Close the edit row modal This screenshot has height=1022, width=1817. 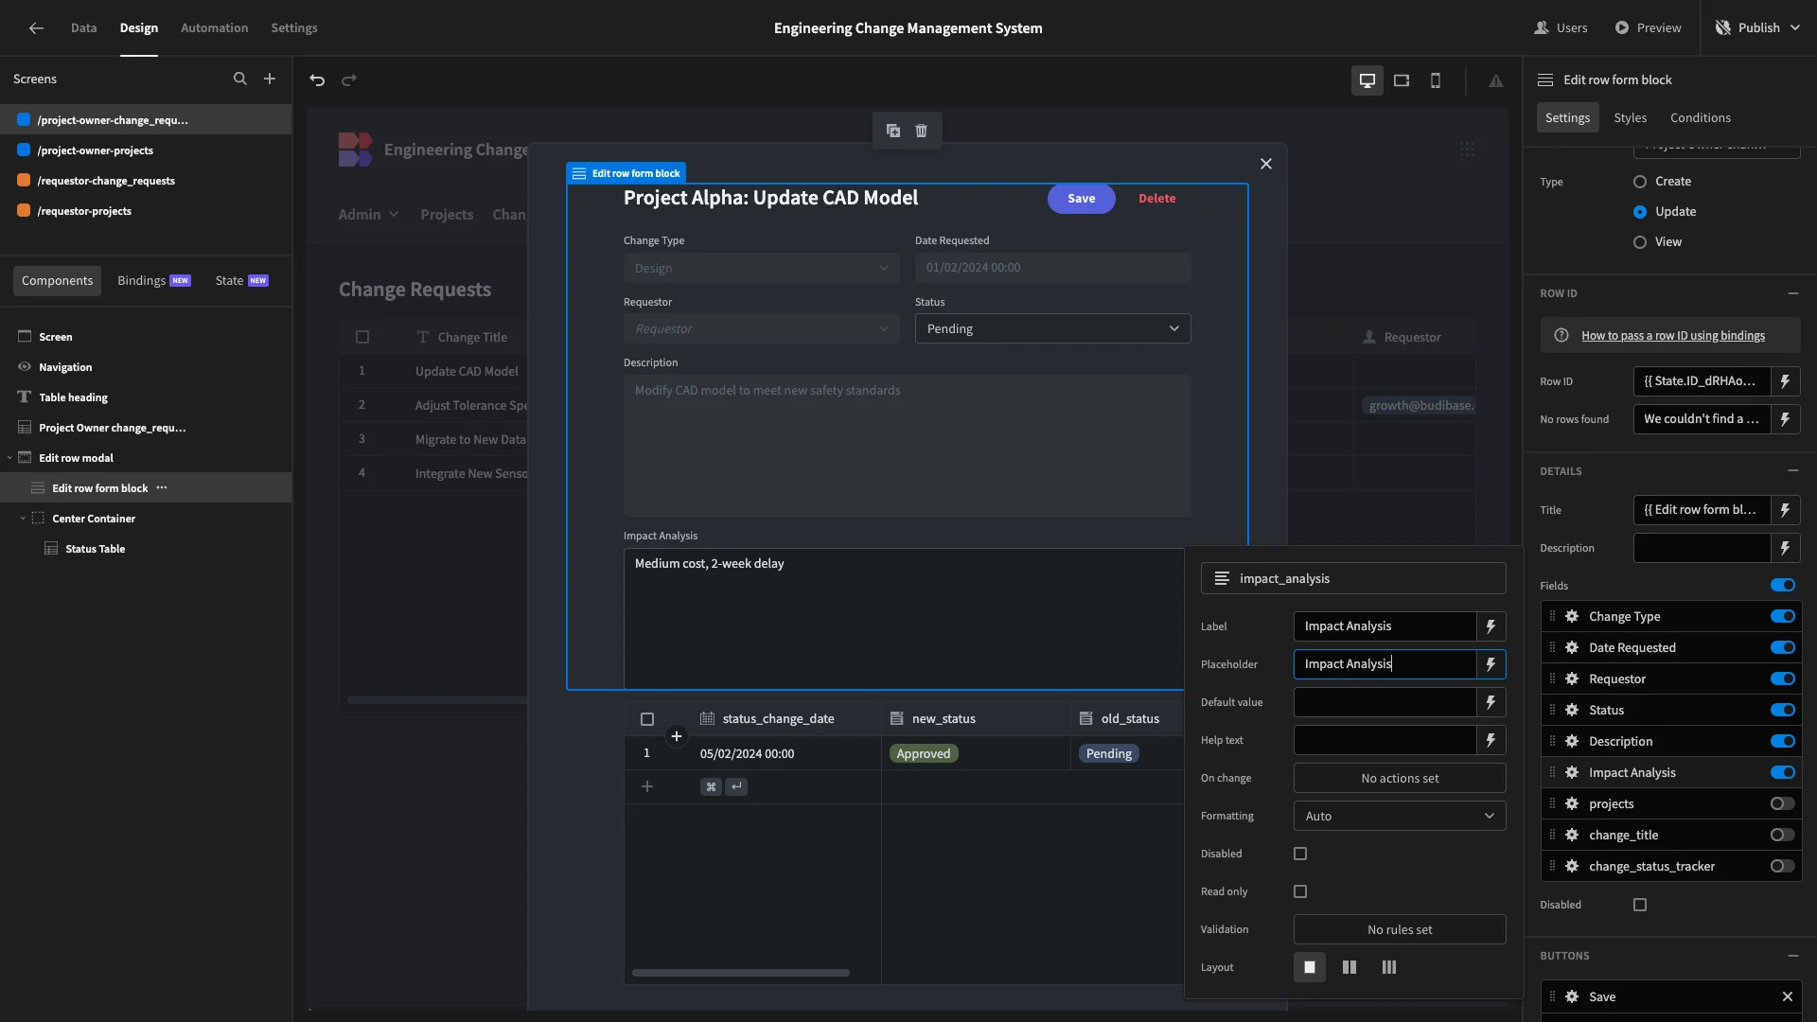tap(1266, 164)
